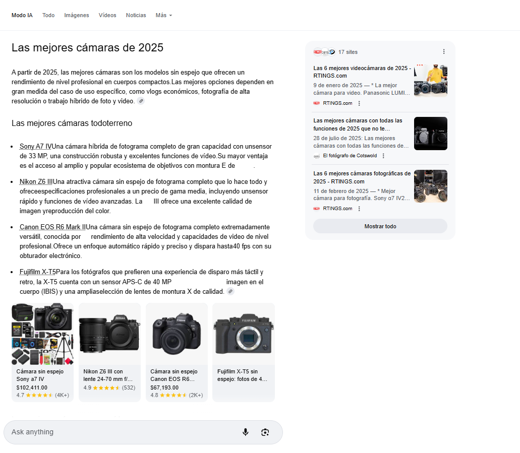Open the options menu for the last RTINGS.com source
The image size is (520, 453).
point(359,209)
